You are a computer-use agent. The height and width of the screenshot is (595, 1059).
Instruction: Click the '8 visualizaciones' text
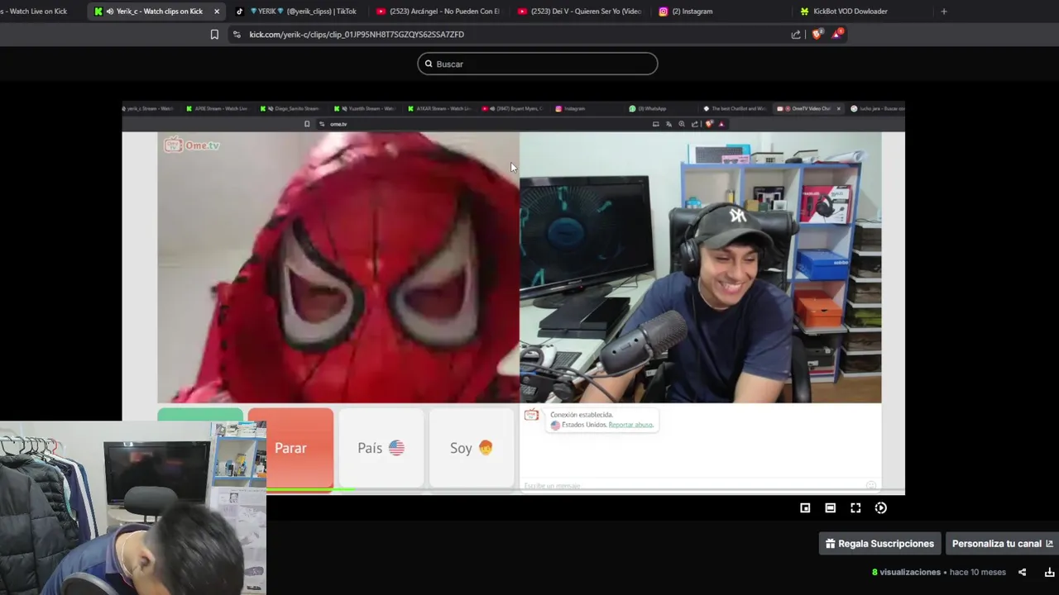[906, 572]
